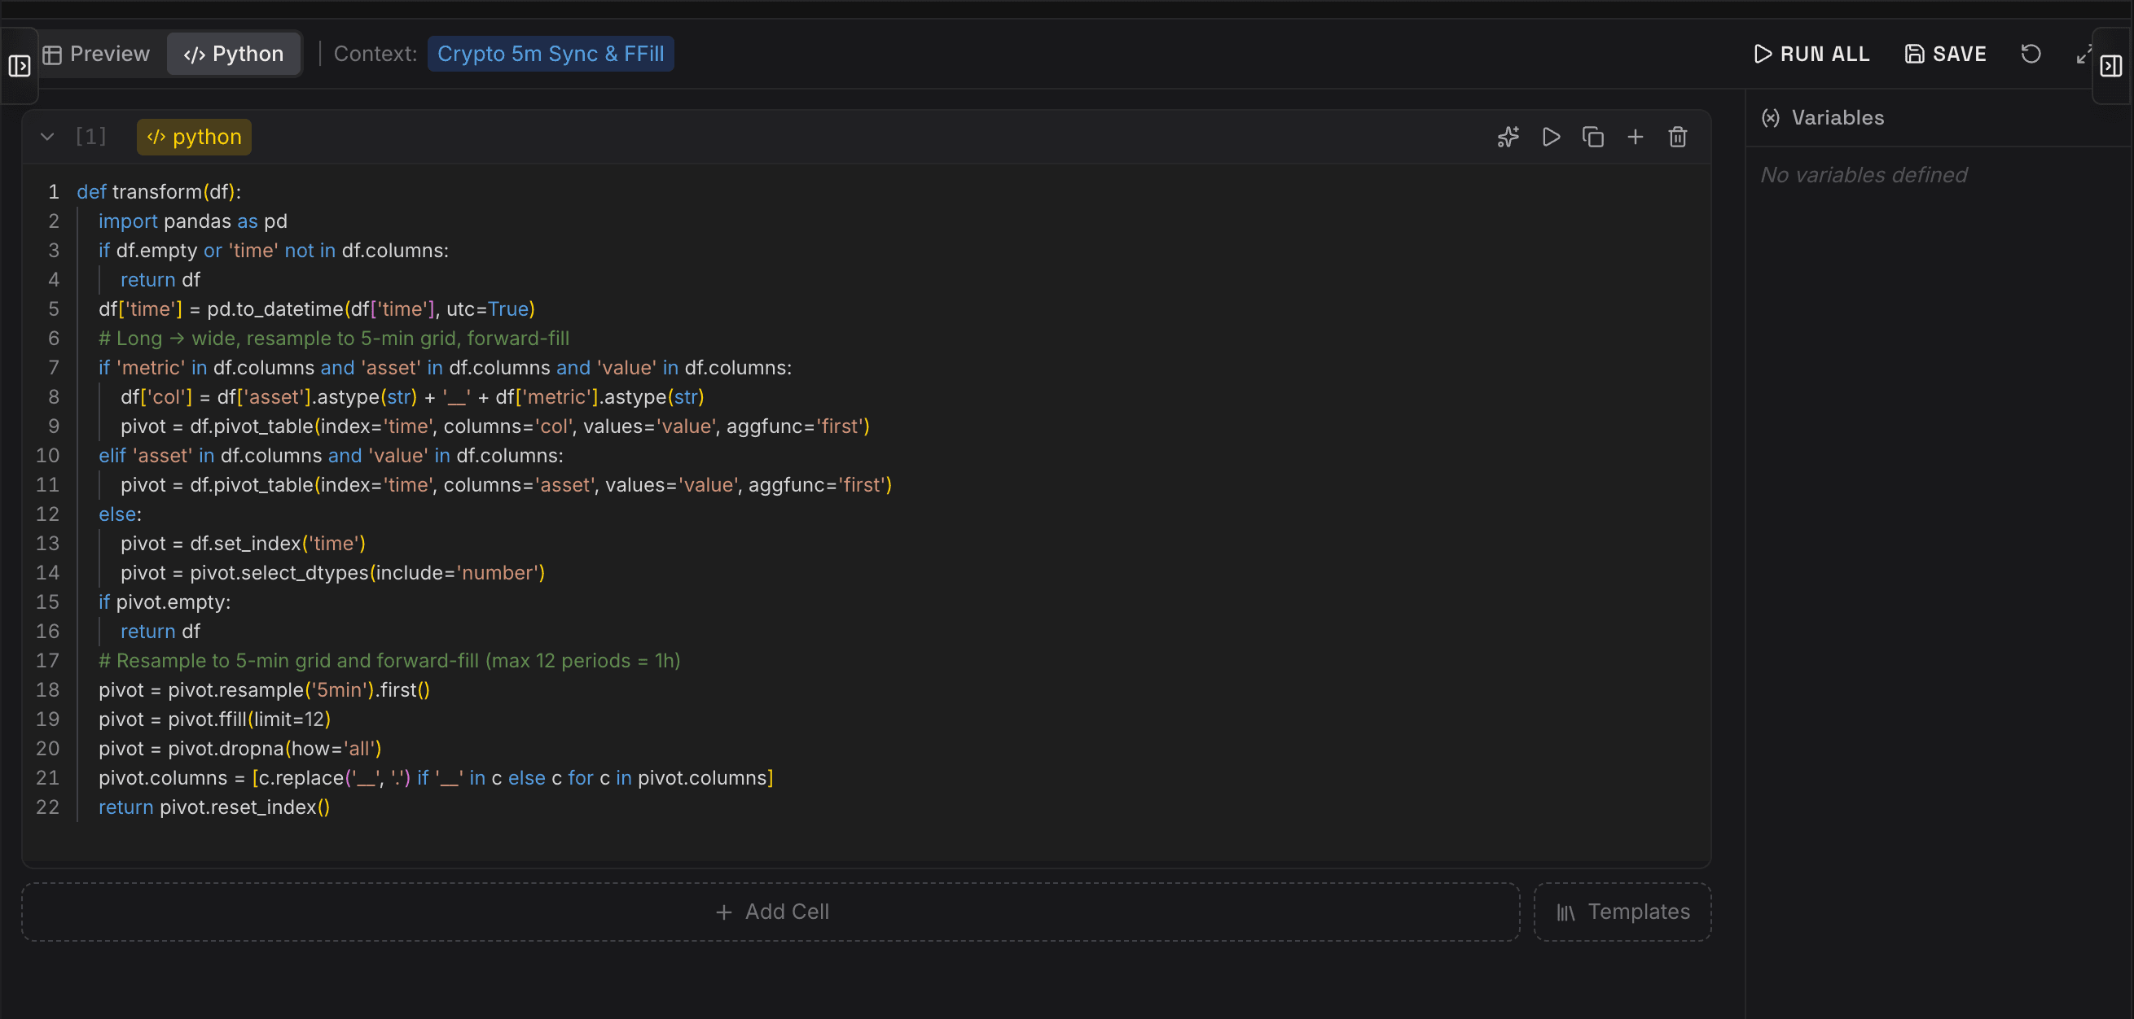Click line number 22 in the gutter
Image resolution: width=2134 pixels, height=1019 pixels.
pyautogui.click(x=48, y=807)
